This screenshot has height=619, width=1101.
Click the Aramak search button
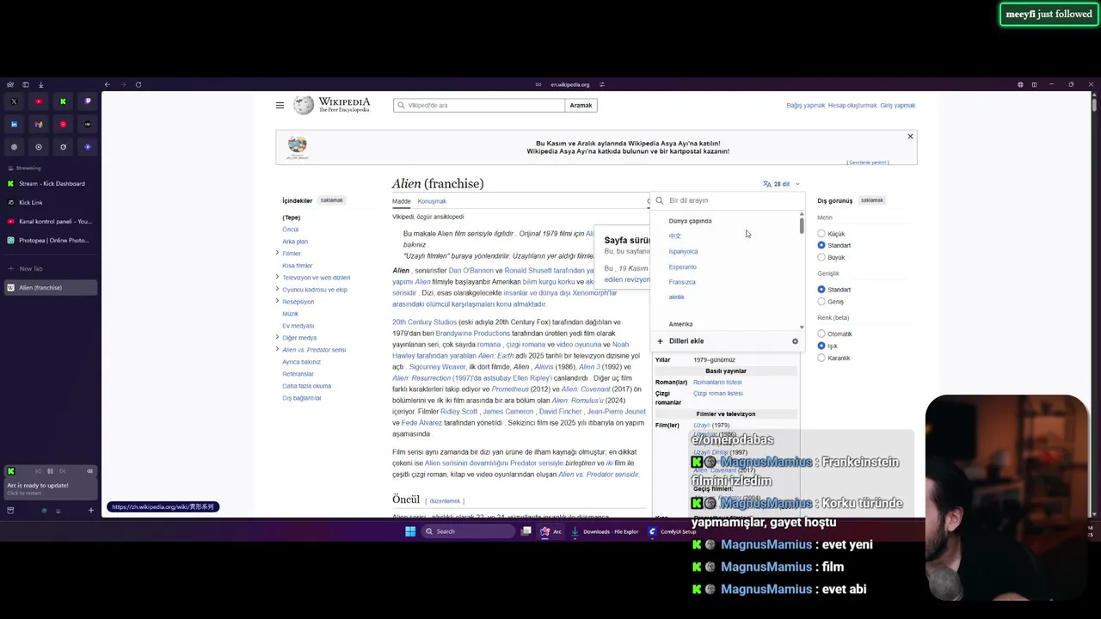point(581,105)
